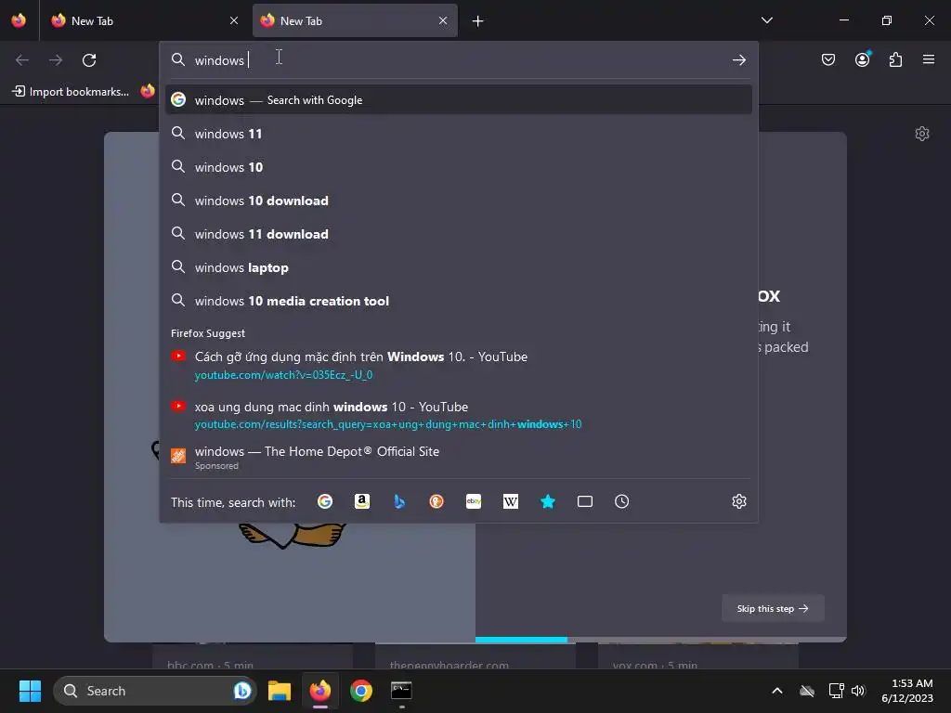Search this time with Wikipedia icon

point(511,501)
